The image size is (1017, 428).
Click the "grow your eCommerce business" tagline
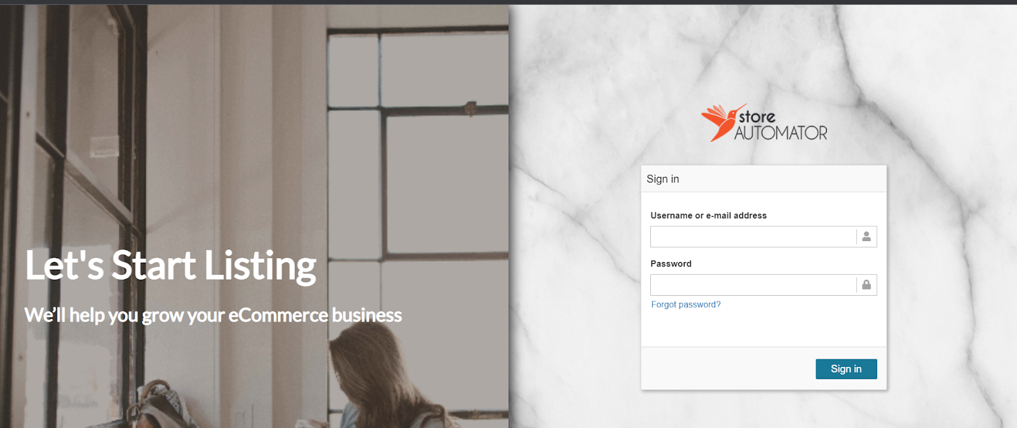tap(272, 315)
